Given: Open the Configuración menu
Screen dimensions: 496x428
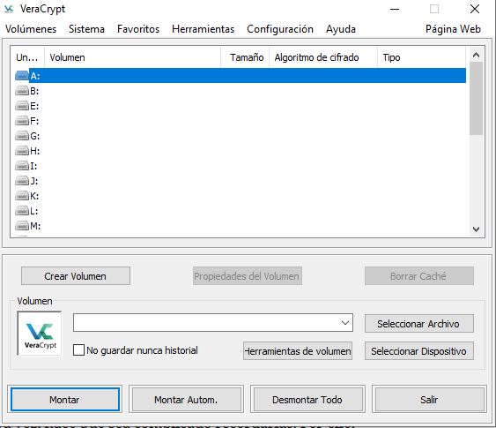Looking at the screenshot, I should point(280,29).
